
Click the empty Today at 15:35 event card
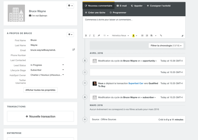pos(138,72)
